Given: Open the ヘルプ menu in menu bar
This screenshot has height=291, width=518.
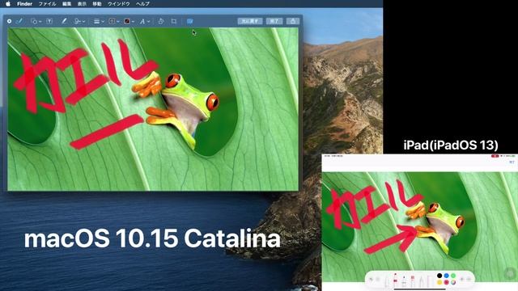Looking at the screenshot, I should coord(142,3).
